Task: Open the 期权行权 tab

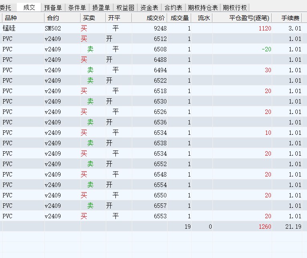Action: click(x=235, y=8)
